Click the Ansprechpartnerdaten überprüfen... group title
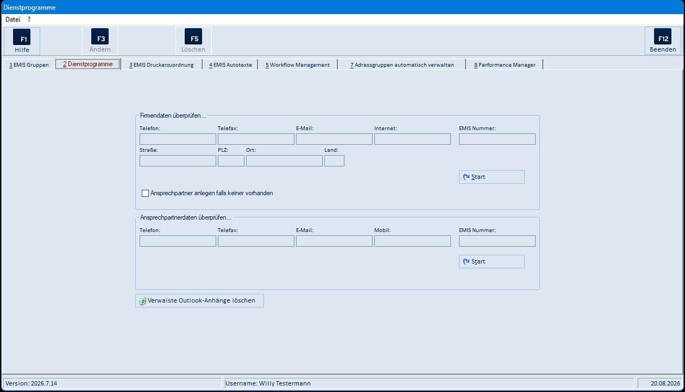This screenshot has width=685, height=392. pos(186,217)
